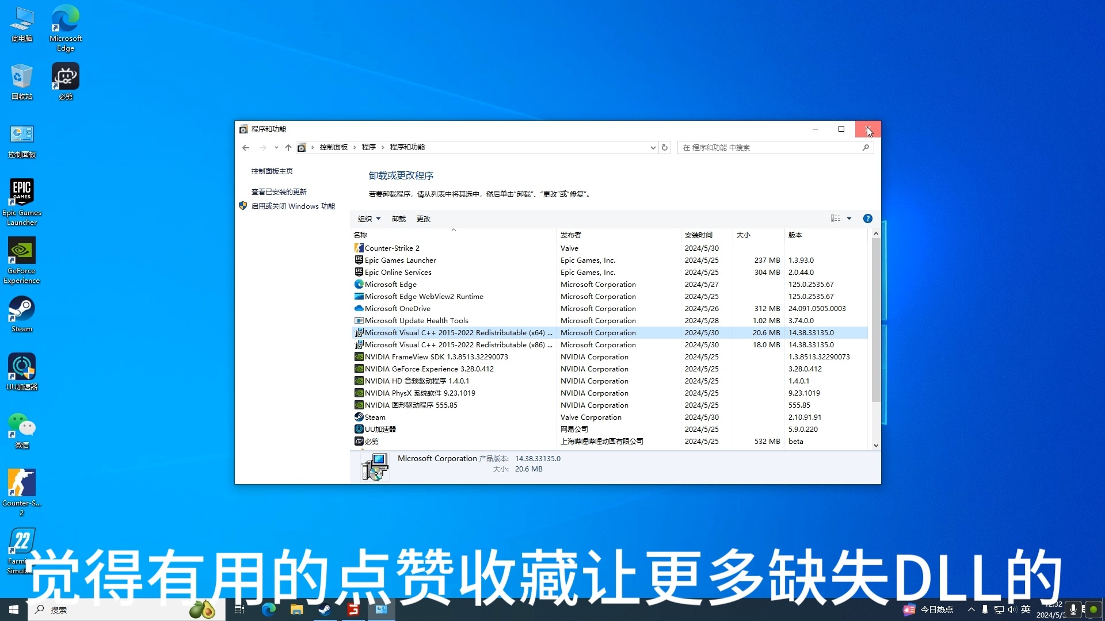The height and width of the screenshot is (621, 1105).
Task: Click inside the 程序和功能 search box
Action: coord(765,147)
